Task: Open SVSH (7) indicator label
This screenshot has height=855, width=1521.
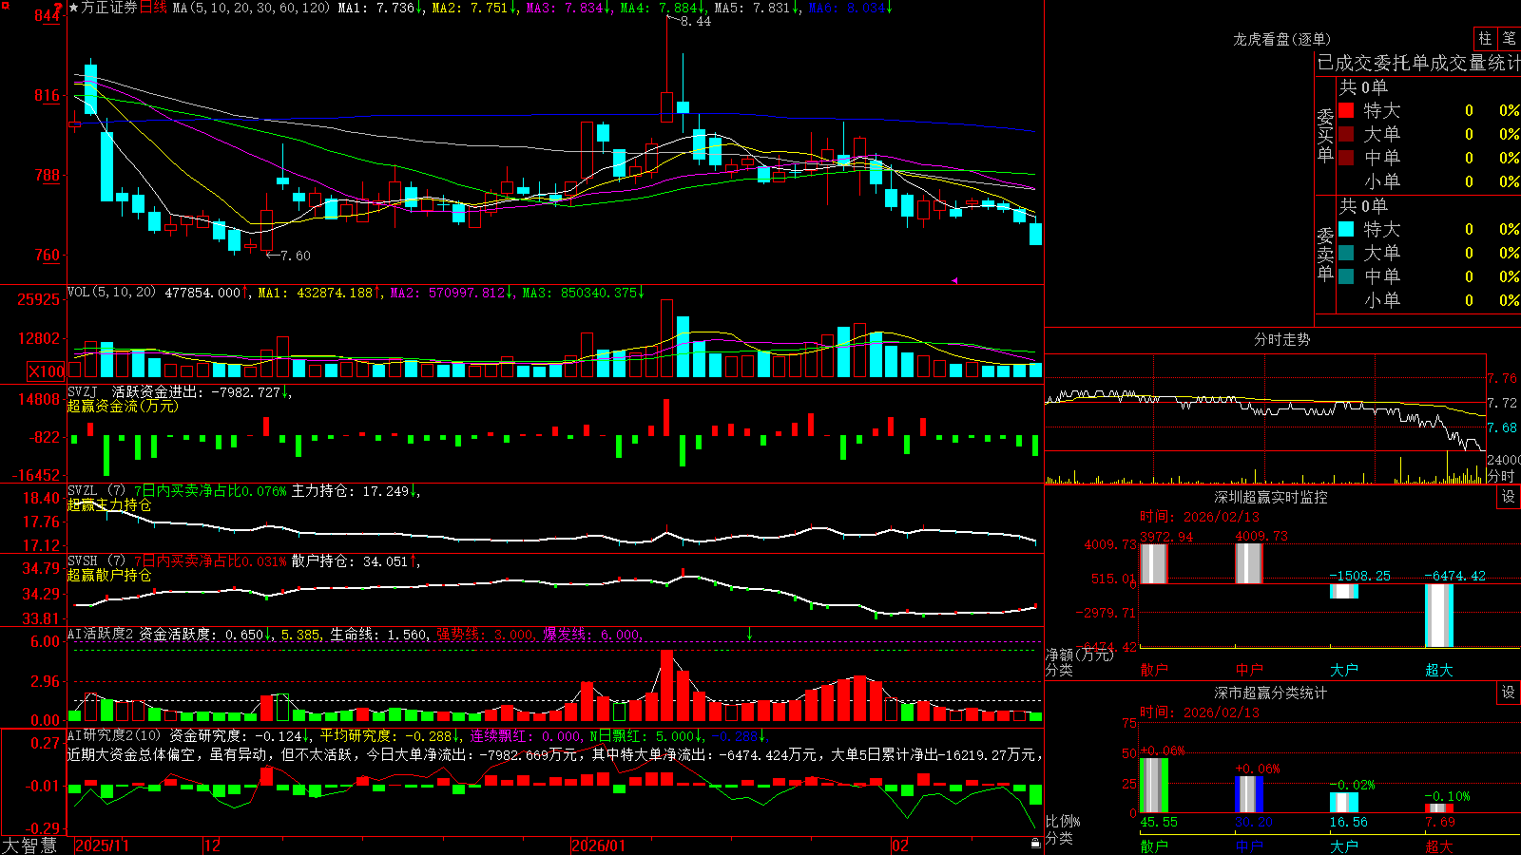Action: point(96,561)
